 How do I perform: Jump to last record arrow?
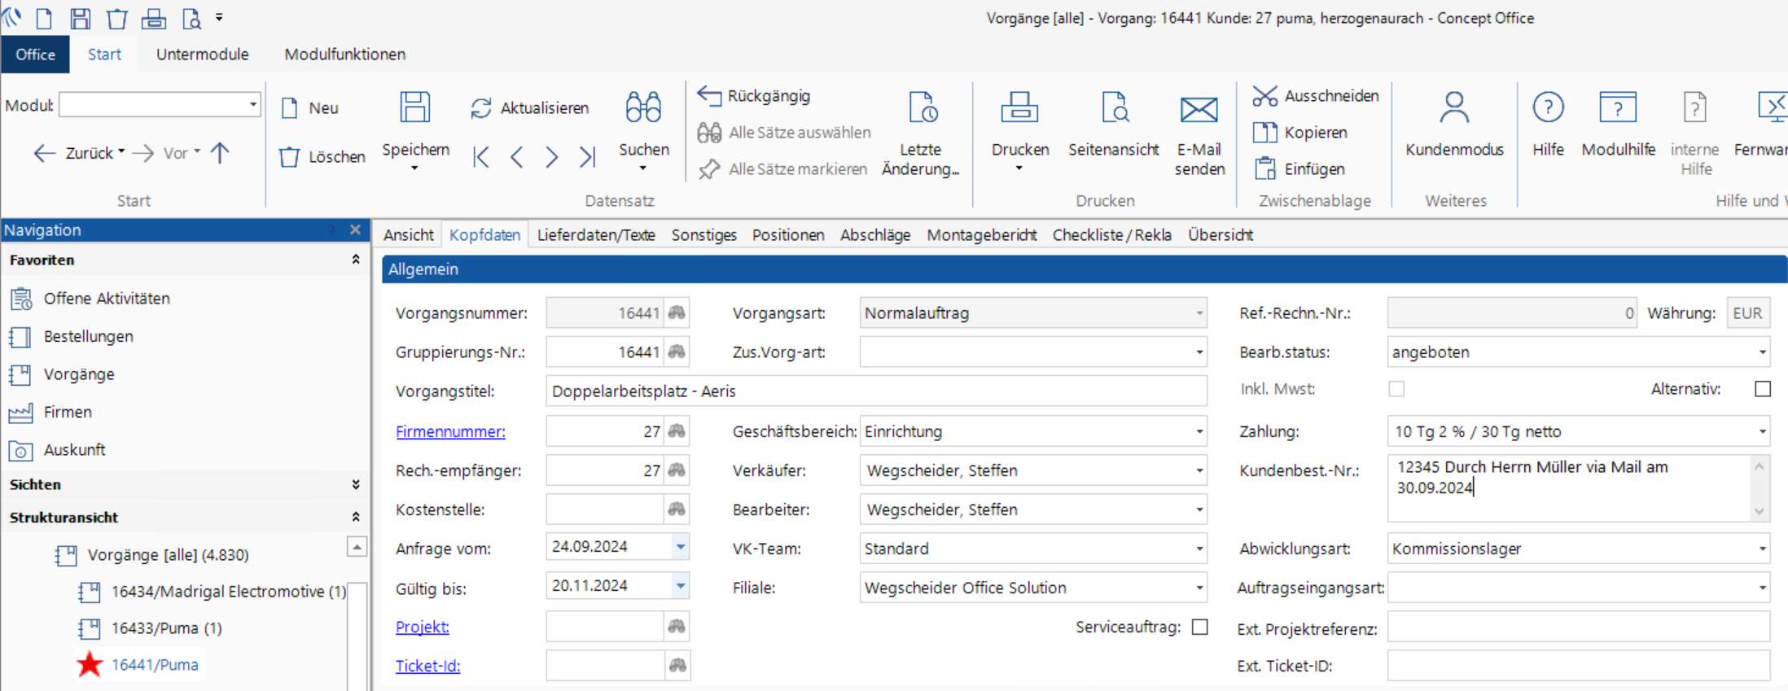tap(587, 157)
